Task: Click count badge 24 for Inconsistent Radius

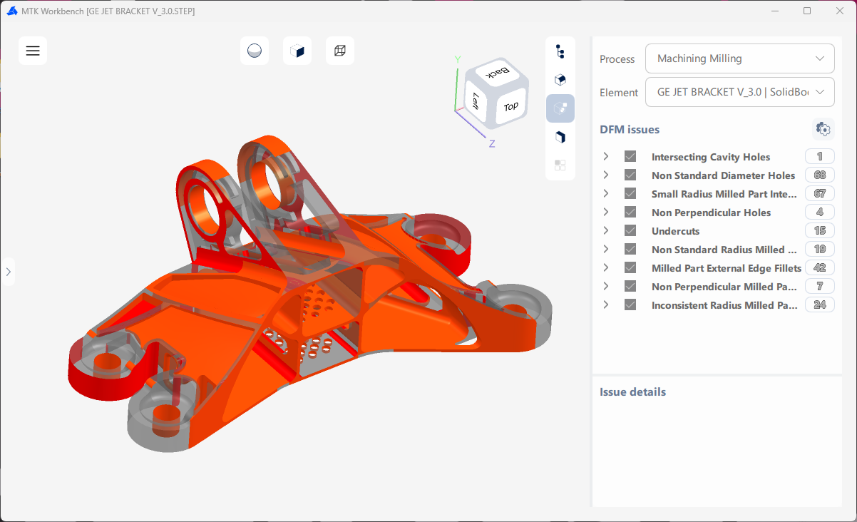Action: click(x=820, y=305)
